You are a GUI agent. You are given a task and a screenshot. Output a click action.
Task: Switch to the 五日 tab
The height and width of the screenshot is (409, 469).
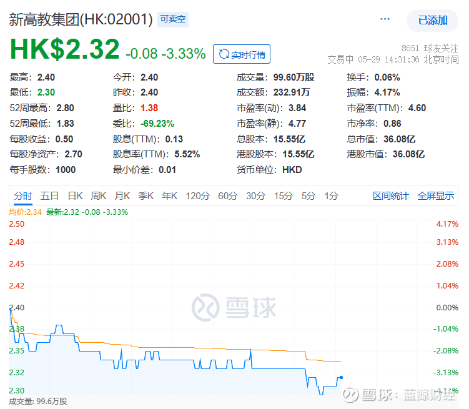click(x=49, y=196)
